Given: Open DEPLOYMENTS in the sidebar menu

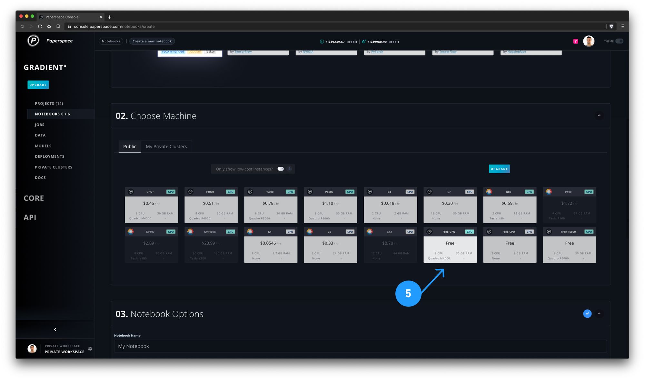Looking at the screenshot, I should pos(50,156).
